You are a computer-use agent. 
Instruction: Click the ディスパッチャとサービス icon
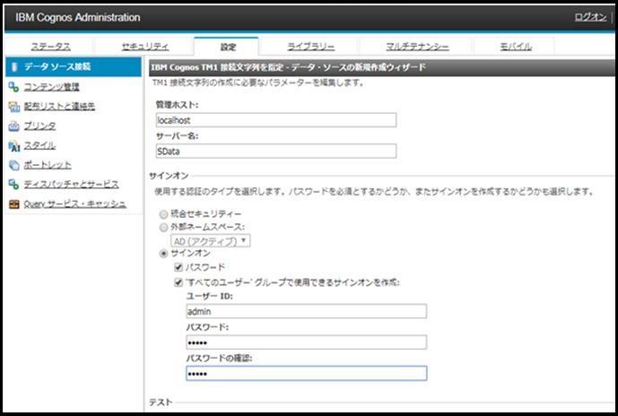click(x=13, y=185)
